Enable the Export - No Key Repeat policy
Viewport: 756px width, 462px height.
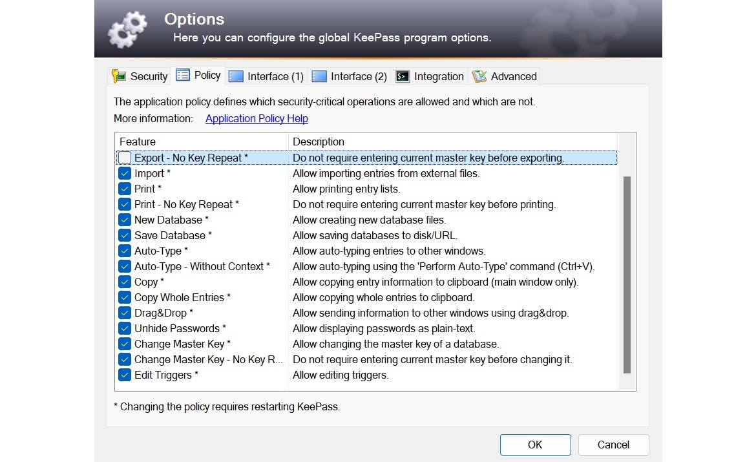tap(124, 158)
